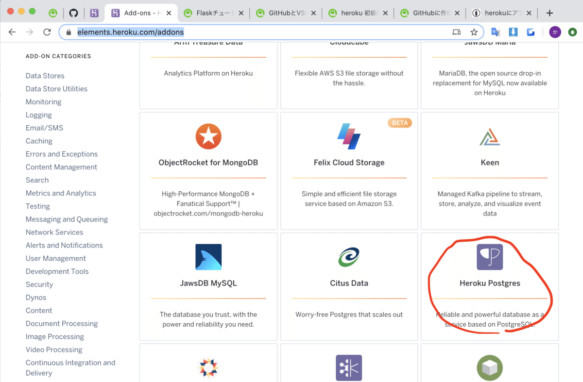The height and width of the screenshot is (382, 583).
Task: Switch to the GitHubとVS tab
Action: (287, 13)
